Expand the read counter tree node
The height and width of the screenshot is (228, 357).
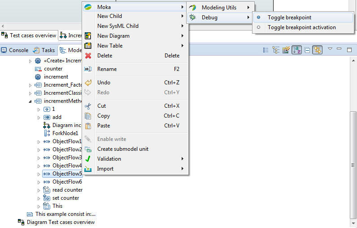(x=39, y=190)
